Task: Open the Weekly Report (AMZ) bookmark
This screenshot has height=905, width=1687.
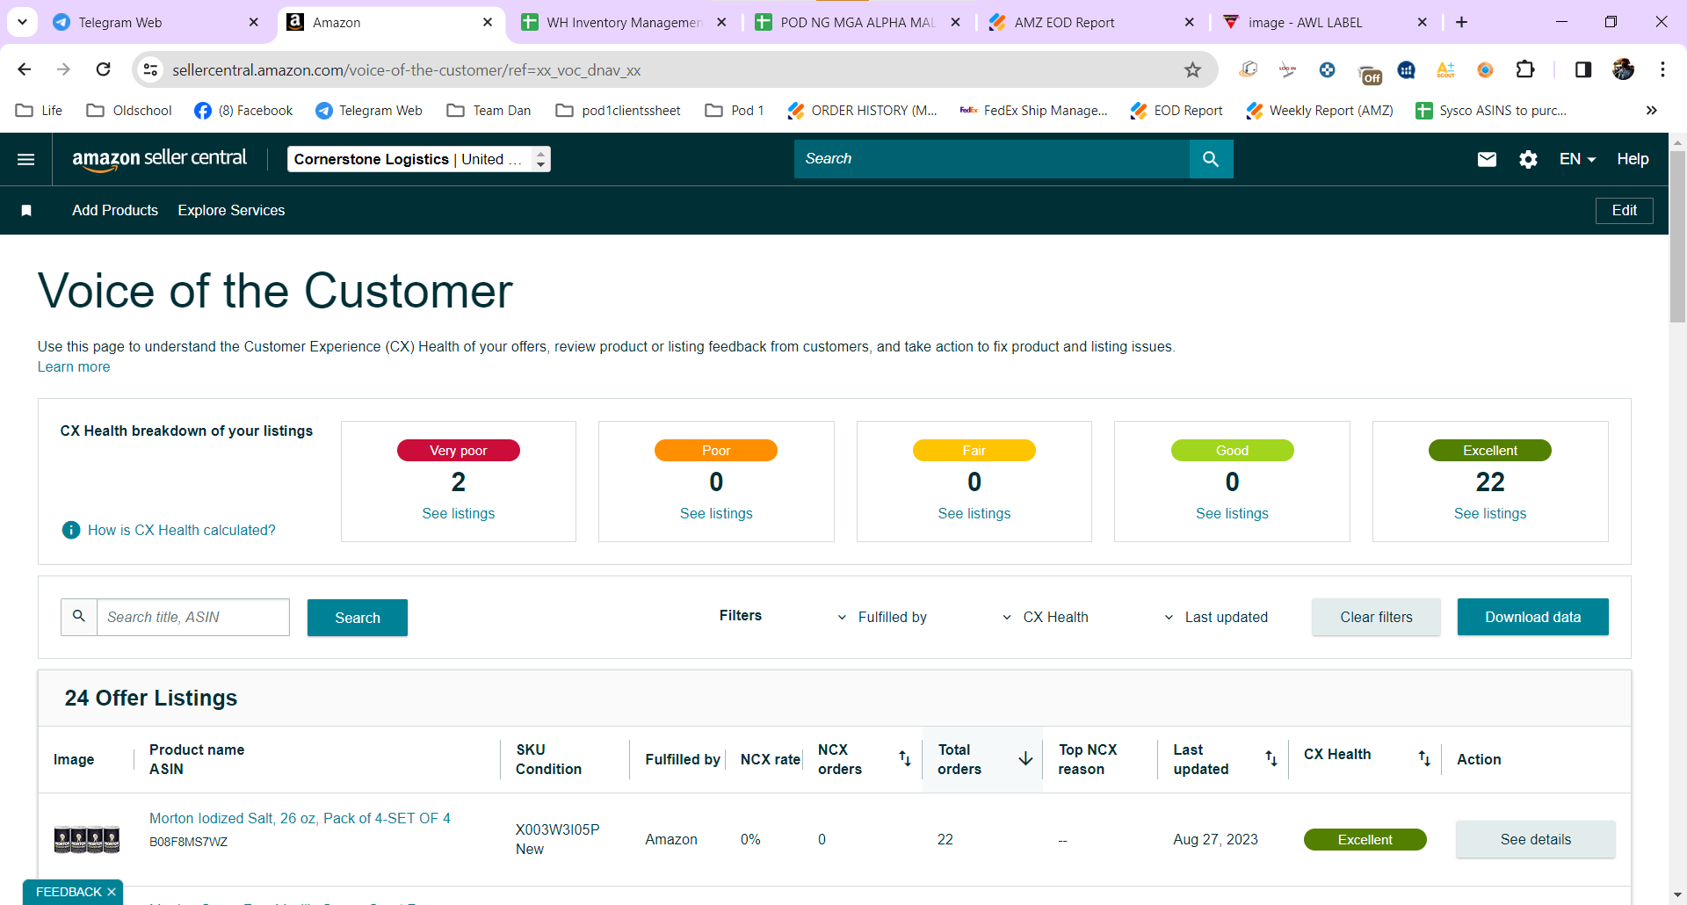Action: (x=1320, y=110)
